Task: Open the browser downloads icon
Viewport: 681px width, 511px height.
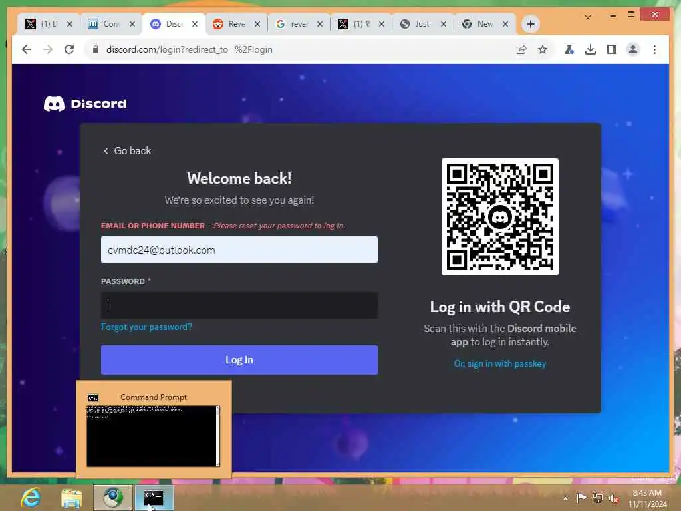Action: (591, 49)
